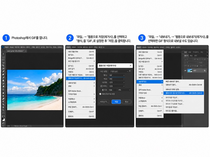Choose 새로 만들기(N) in step 2 menu
Viewport: 210px width, 157px height.
coord(81,52)
